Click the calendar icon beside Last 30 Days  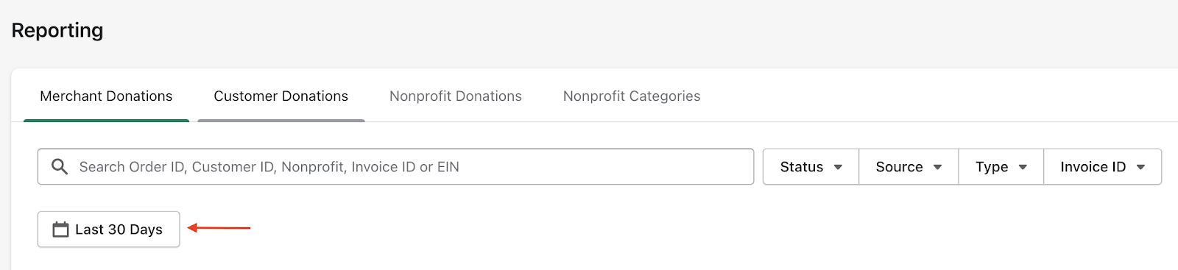click(60, 230)
